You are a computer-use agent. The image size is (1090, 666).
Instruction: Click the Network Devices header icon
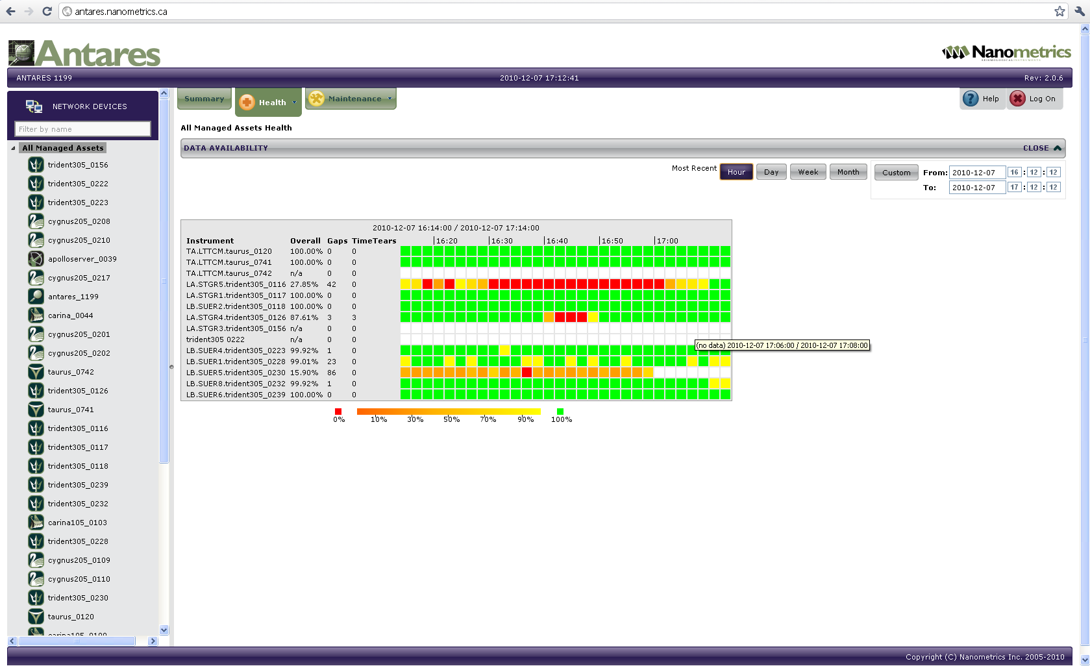pyautogui.click(x=34, y=106)
